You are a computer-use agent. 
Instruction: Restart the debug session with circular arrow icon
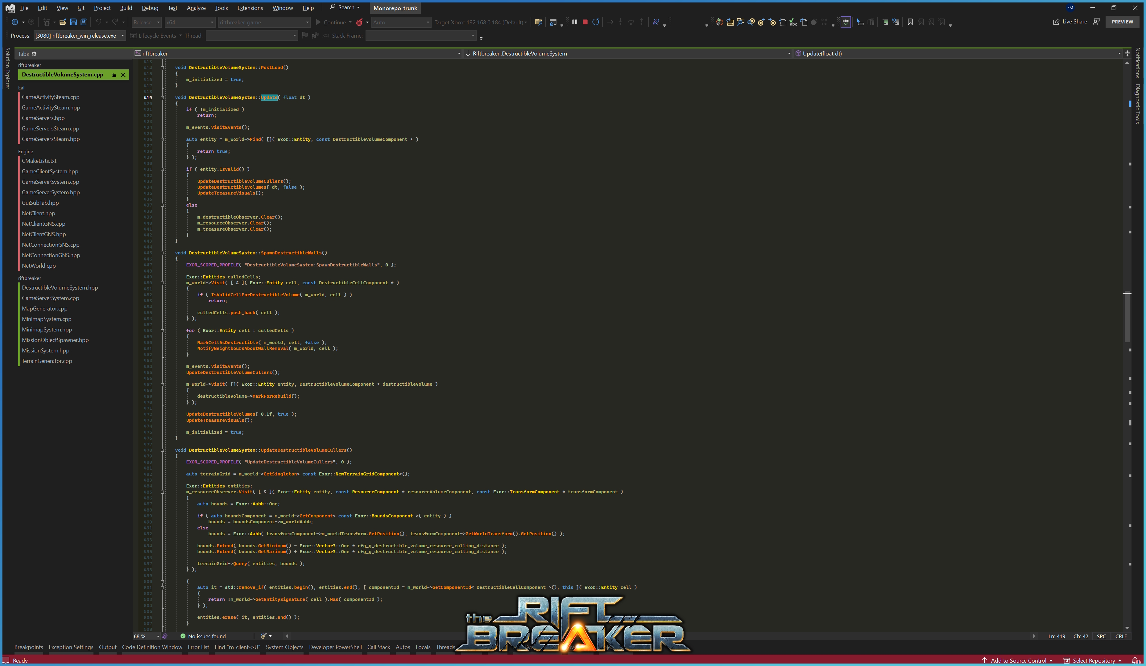tap(596, 22)
